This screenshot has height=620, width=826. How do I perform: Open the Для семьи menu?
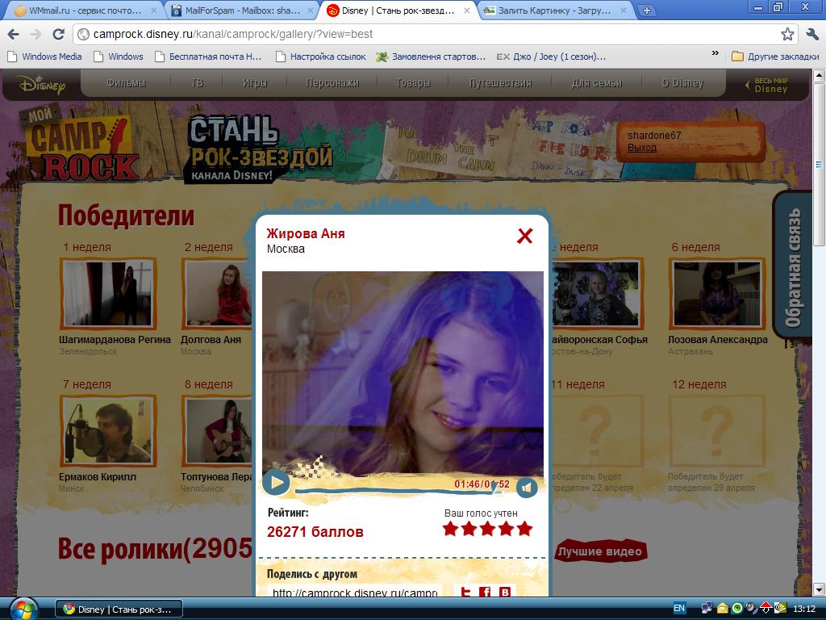(x=597, y=83)
